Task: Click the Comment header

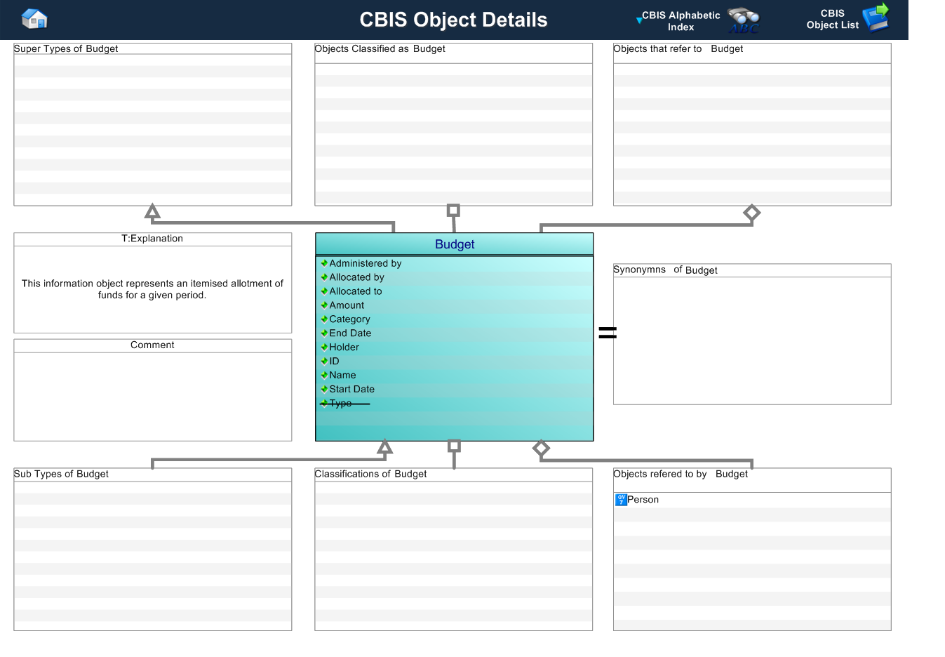Action: [152, 345]
